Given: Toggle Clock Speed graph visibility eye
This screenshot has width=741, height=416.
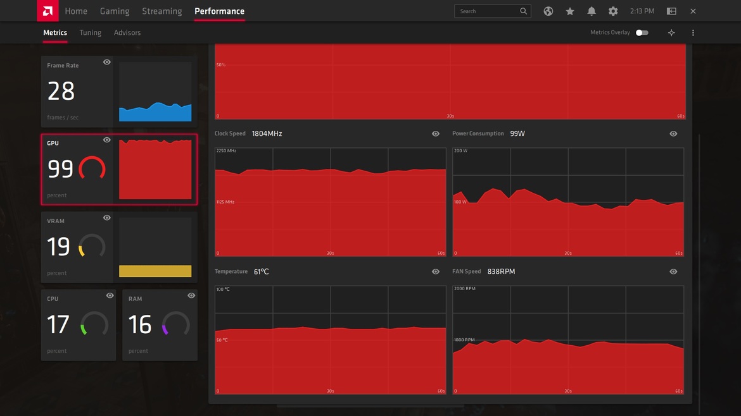Looking at the screenshot, I should (436, 134).
